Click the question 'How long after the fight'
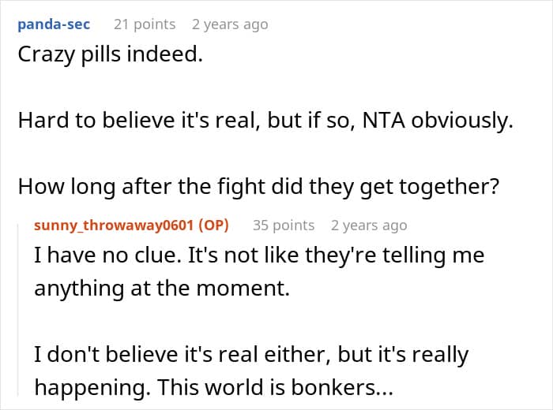This screenshot has height=410, width=553. pyautogui.click(x=258, y=187)
